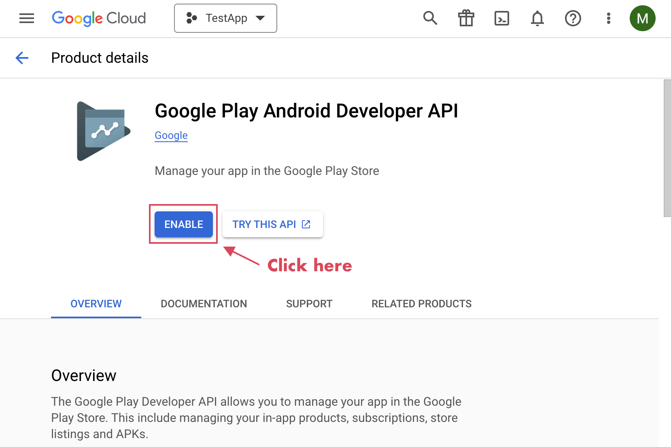The height and width of the screenshot is (447, 671).
Task: Go back using the blue arrow
Action: coord(22,58)
